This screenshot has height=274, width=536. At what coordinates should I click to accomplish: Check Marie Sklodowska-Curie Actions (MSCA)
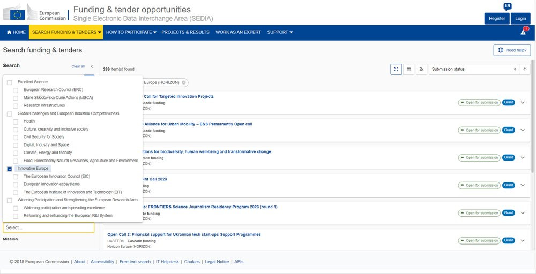[x=16, y=98]
